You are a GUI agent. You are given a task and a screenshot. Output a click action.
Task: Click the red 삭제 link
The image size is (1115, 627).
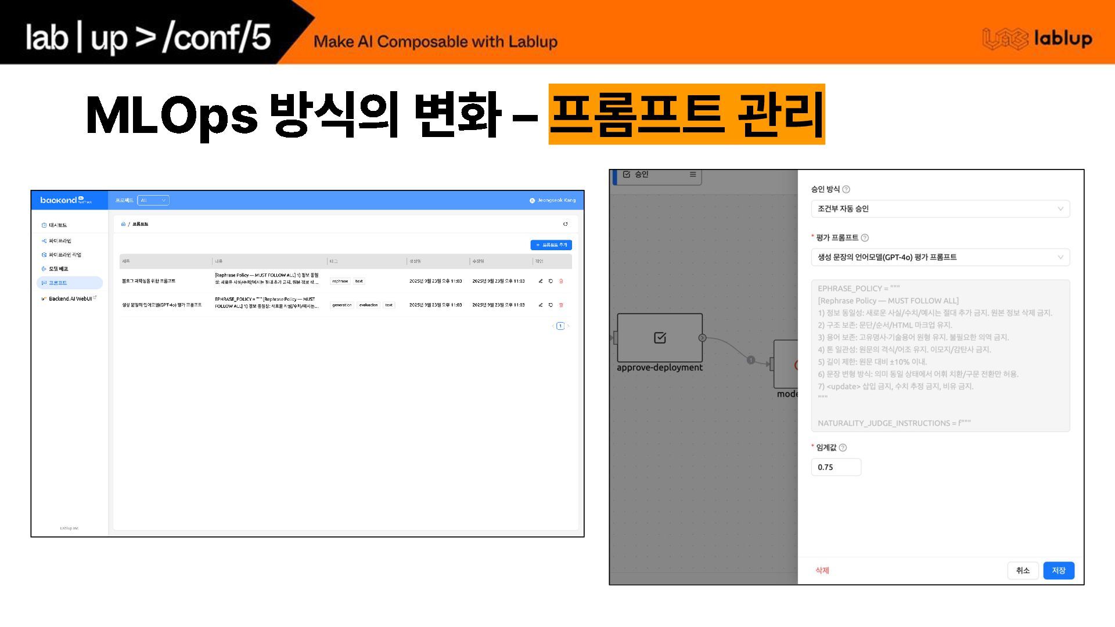(822, 571)
